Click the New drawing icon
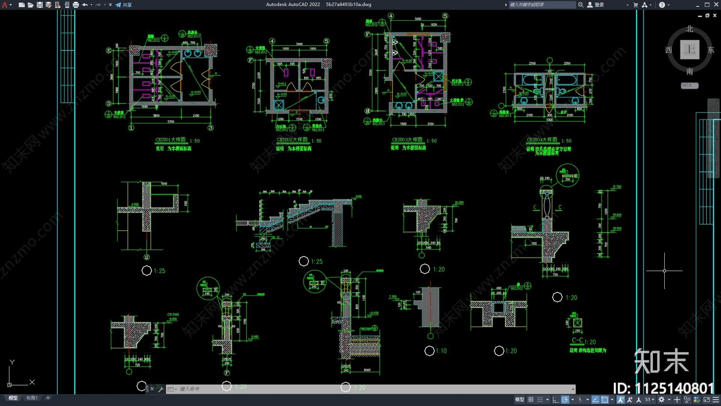 tap(21, 5)
